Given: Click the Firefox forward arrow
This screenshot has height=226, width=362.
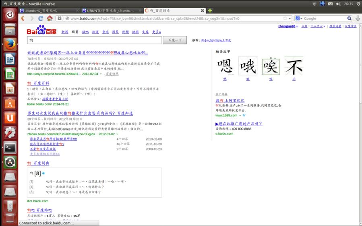Looking at the screenshot, I should tap(32, 18).
